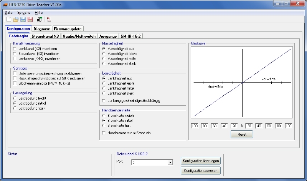
Task: Open the Nautic/Multiswitch tab
Action: (79, 36)
